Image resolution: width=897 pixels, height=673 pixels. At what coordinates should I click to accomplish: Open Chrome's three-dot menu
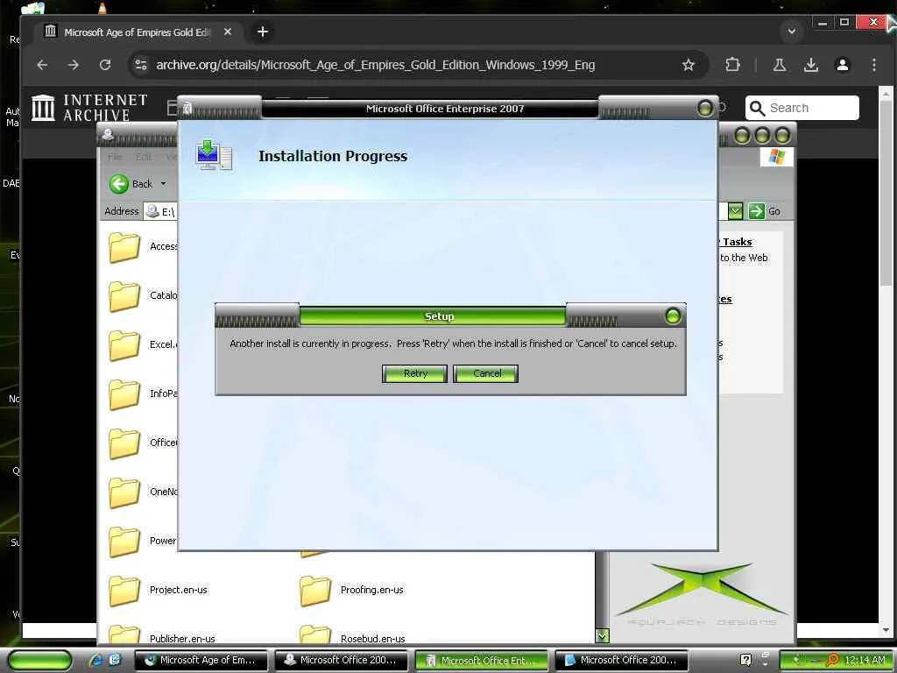[x=873, y=65]
